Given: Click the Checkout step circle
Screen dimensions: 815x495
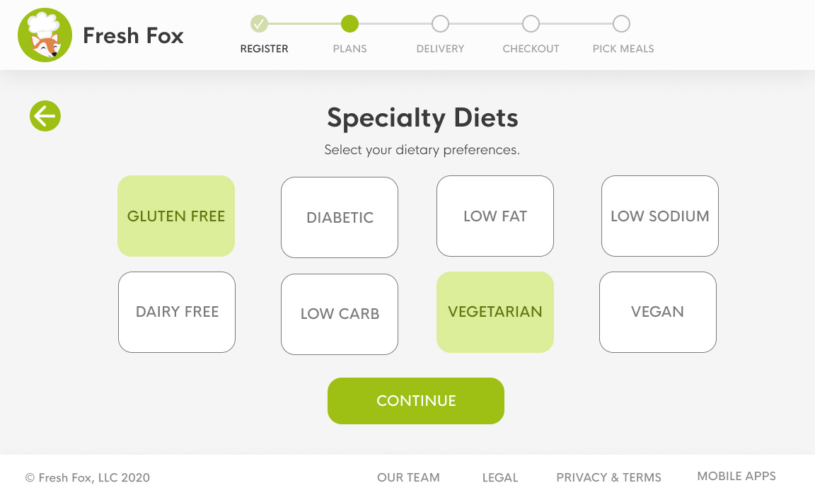Looking at the screenshot, I should coord(531,24).
